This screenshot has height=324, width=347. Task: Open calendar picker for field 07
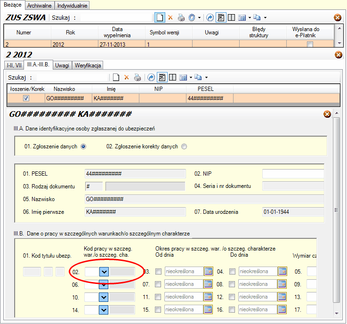tap(208, 284)
